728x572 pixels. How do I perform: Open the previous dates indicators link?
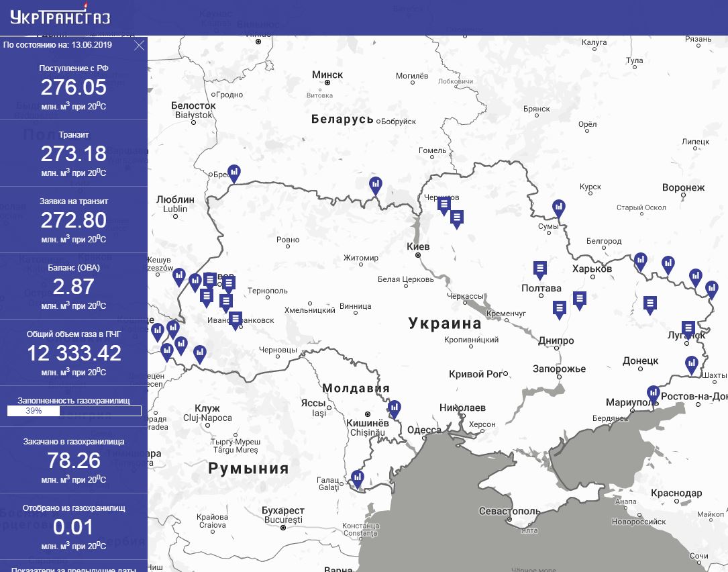point(74,569)
